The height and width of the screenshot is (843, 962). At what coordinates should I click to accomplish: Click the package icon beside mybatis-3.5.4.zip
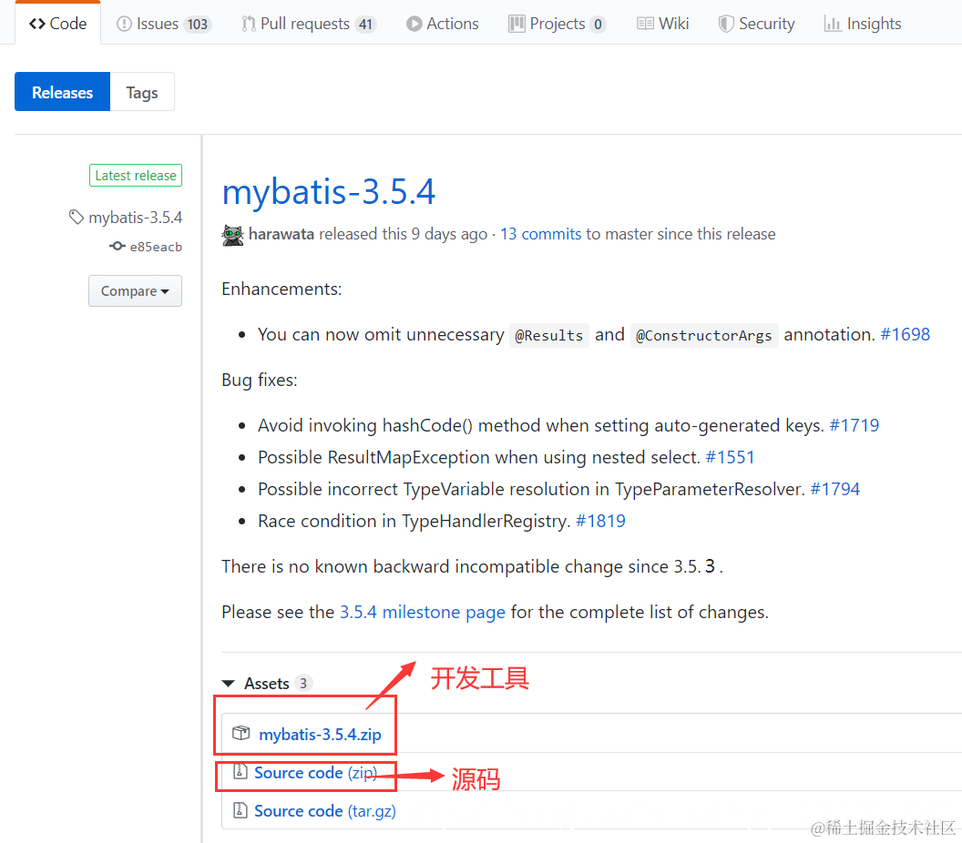point(241,733)
